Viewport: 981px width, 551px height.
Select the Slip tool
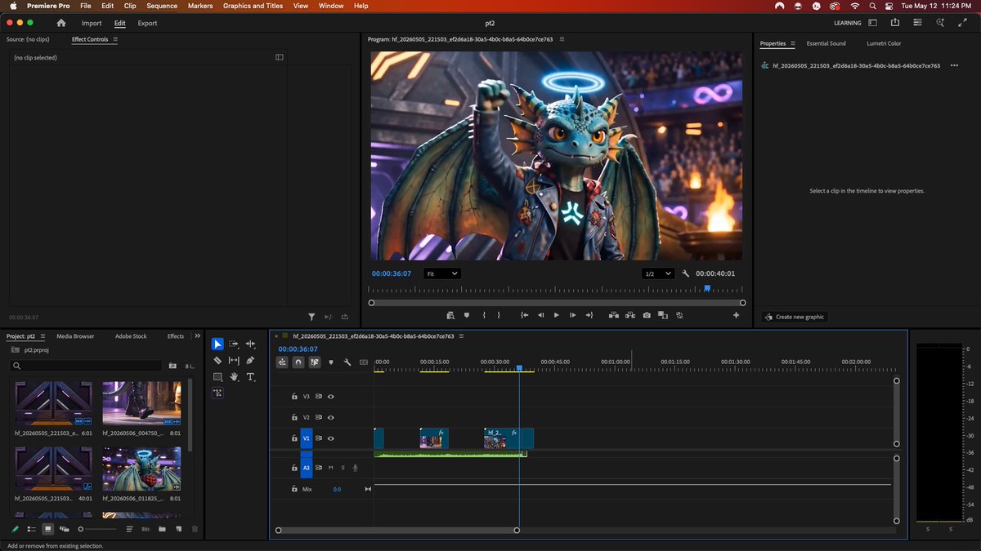[234, 360]
